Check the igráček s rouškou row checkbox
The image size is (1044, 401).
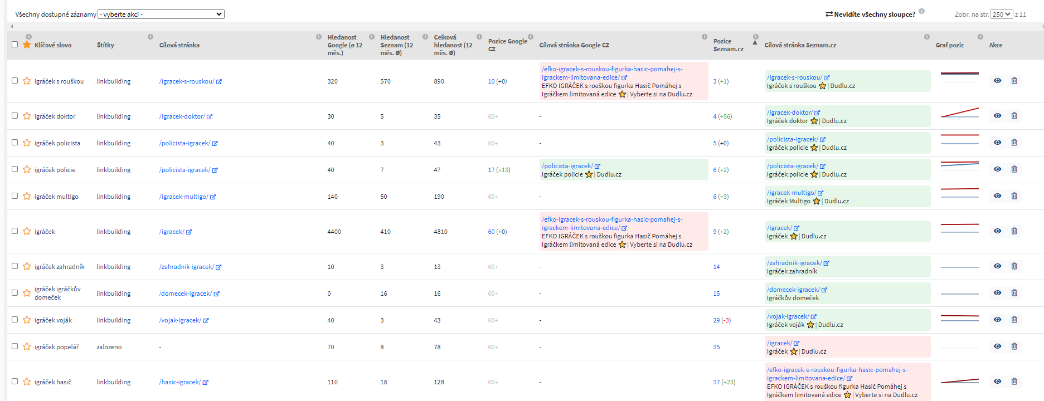pos(14,81)
